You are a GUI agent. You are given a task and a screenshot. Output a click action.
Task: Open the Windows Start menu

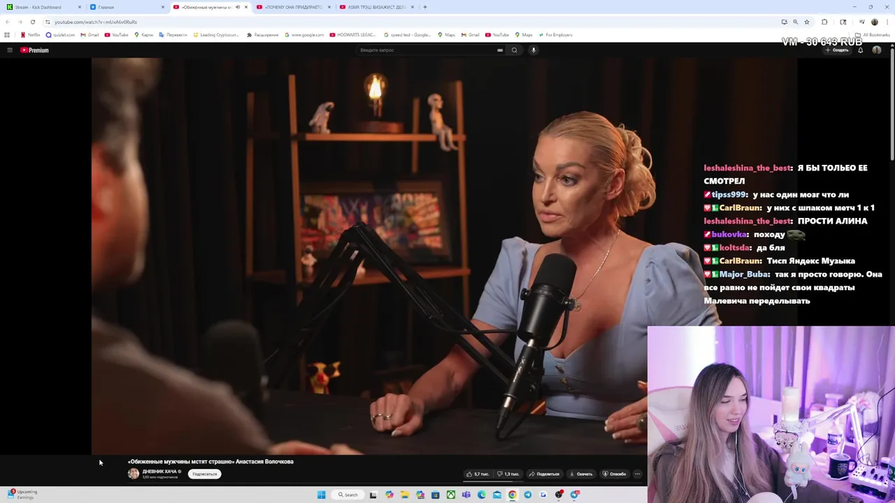(x=322, y=495)
